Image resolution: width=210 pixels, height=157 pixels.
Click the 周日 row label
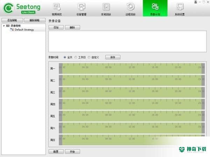click(52, 140)
